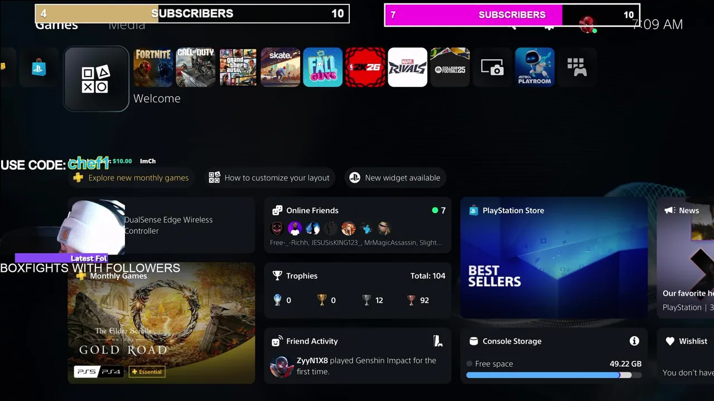
Task: Open the profile avatar at top right
Action: [586, 24]
